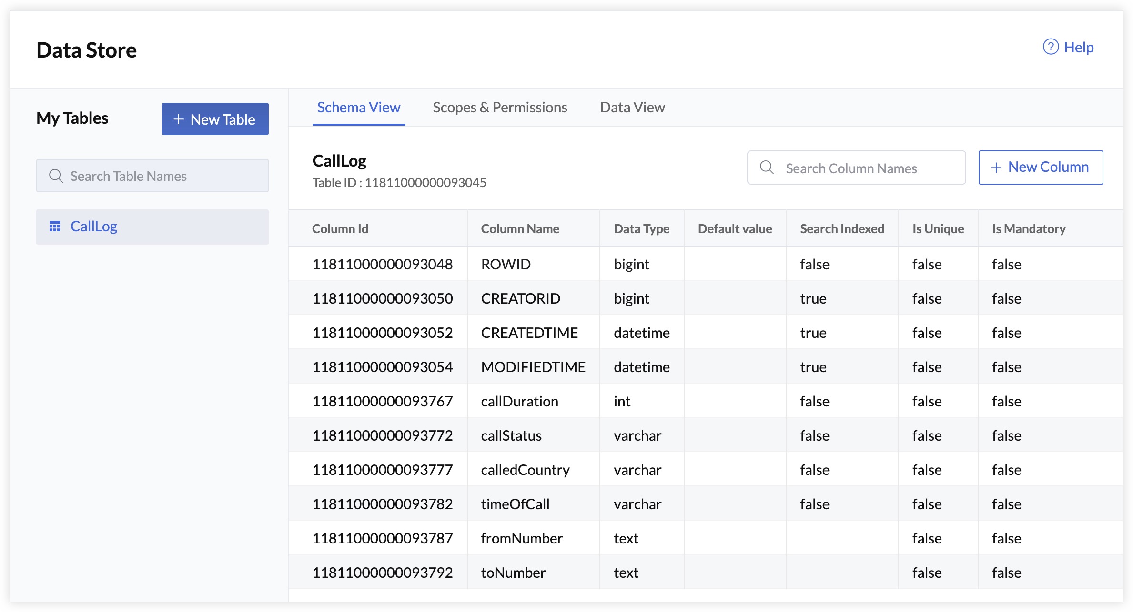Click column id 11811000000093054
Image resolution: width=1133 pixels, height=612 pixels.
click(383, 367)
